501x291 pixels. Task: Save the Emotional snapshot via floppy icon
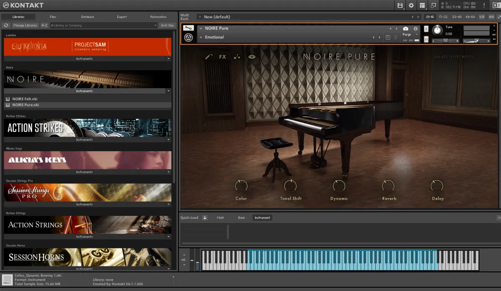pyautogui.click(x=388, y=38)
